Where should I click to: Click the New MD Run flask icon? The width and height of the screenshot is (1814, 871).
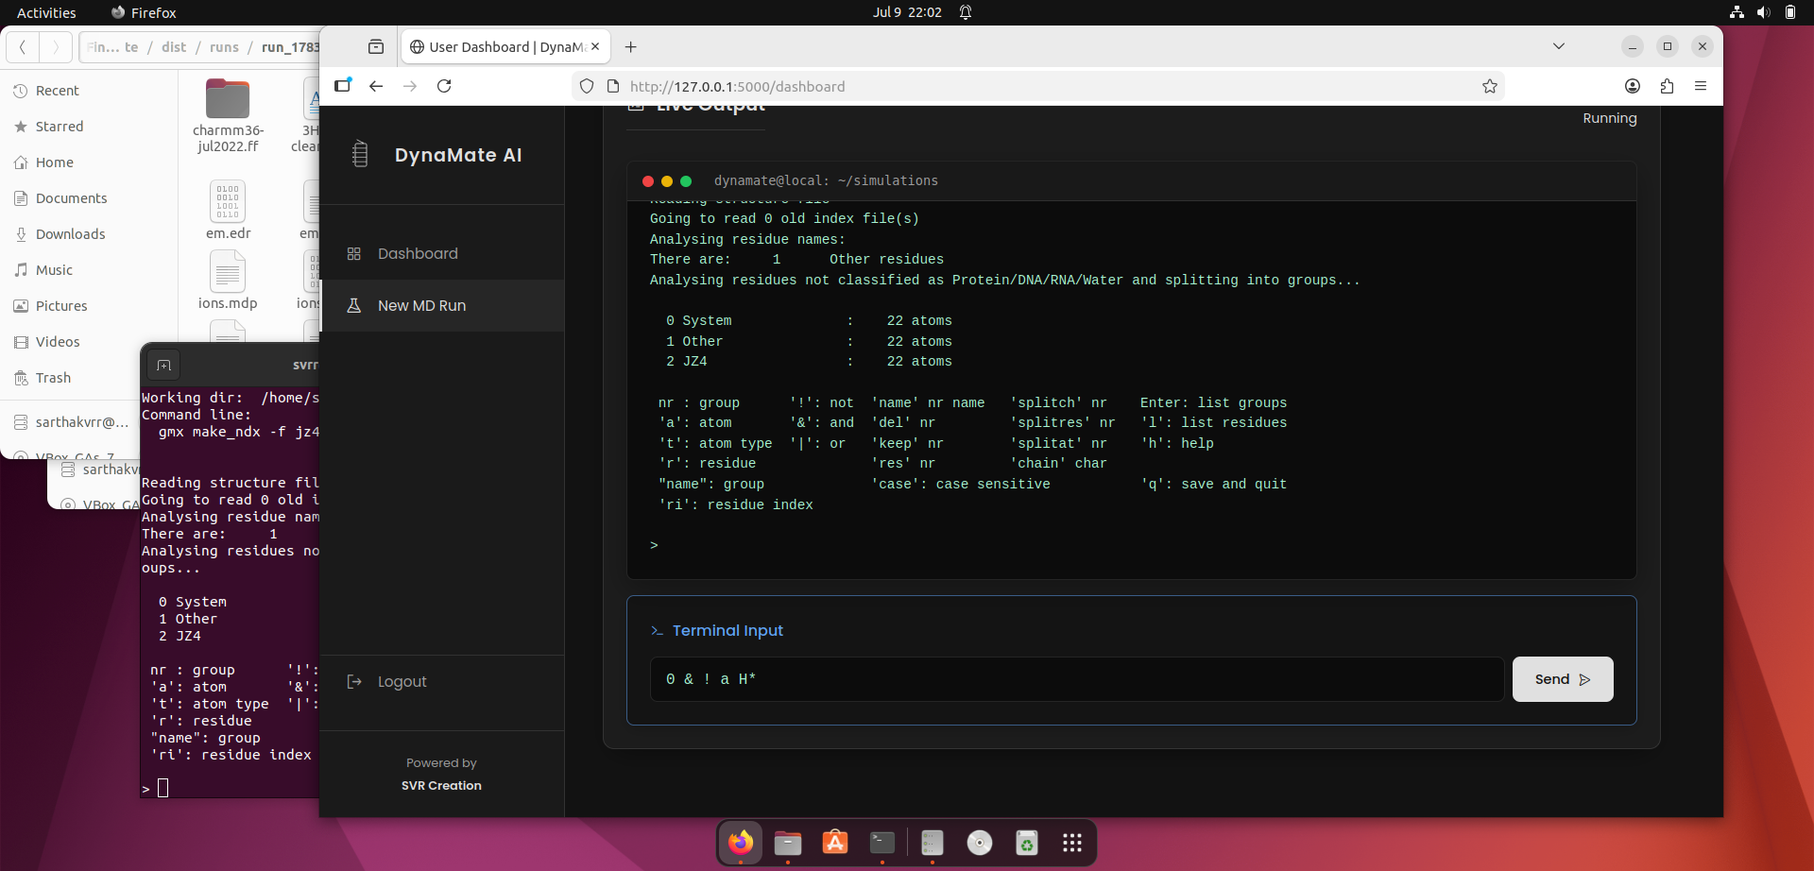pyautogui.click(x=354, y=305)
